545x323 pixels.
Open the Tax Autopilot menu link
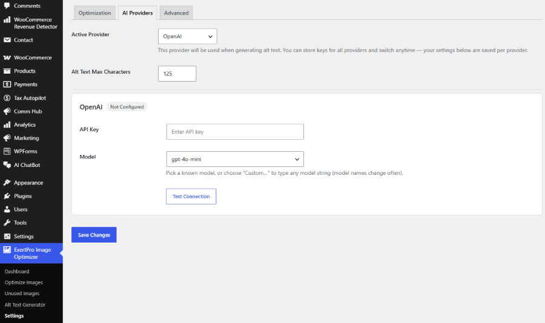tap(30, 98)
